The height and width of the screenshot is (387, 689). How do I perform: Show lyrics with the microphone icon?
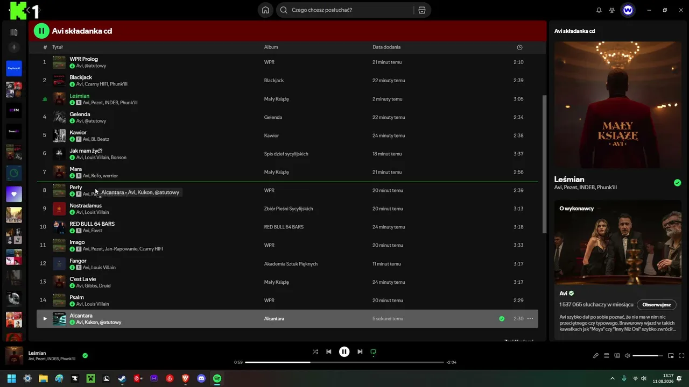coord(596,355)
